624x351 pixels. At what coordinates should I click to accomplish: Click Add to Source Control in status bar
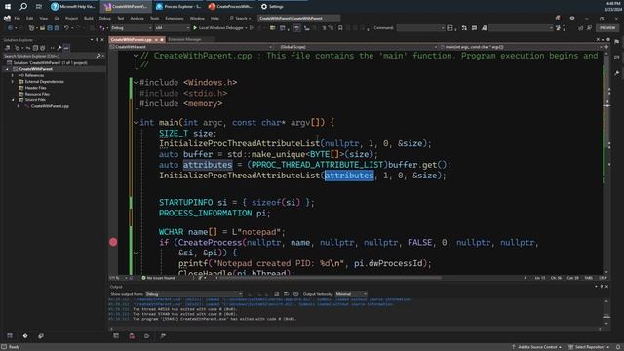537,347
